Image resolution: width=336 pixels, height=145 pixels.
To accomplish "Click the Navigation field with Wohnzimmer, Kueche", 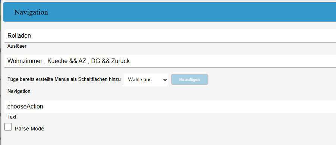I will [x=170, y=61].
